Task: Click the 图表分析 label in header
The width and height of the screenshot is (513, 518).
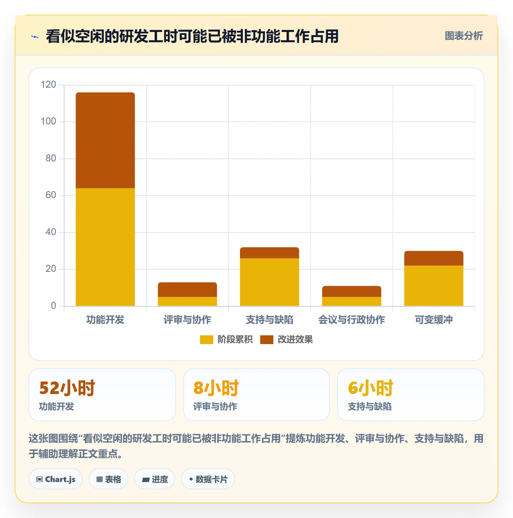Action: click(x=464, y=36)
